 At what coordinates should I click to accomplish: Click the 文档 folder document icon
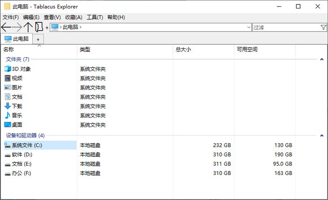tap(8, 97)
